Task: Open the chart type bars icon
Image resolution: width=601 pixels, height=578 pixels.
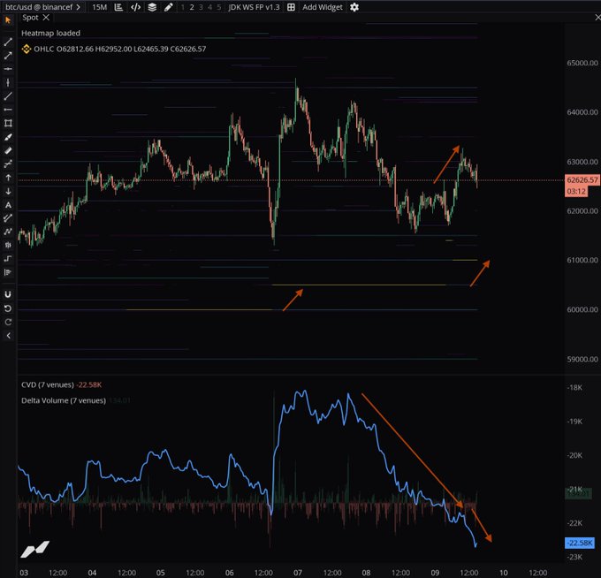Action: [x=118, y=7]
